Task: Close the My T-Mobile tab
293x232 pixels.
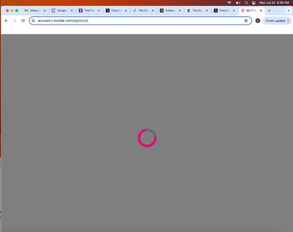Action: [261, 10]
